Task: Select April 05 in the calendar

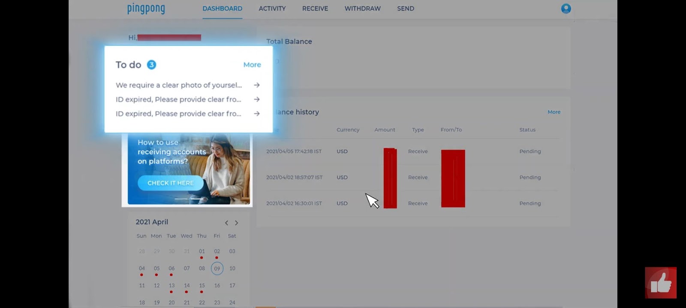Action: (x=156, y=269)
